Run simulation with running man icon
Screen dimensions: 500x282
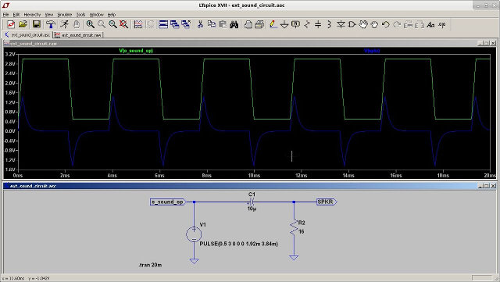point(64,24)
